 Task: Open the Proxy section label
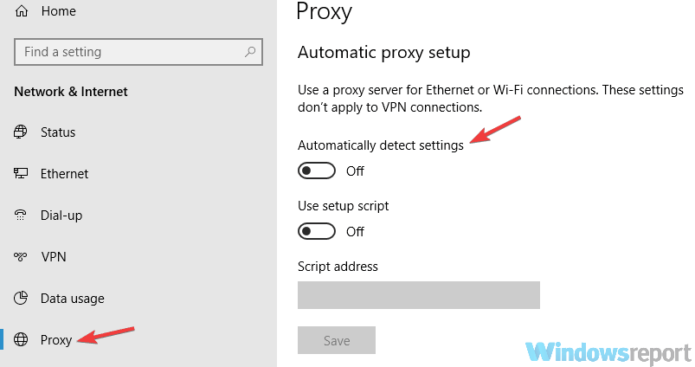tap(56, 340)
